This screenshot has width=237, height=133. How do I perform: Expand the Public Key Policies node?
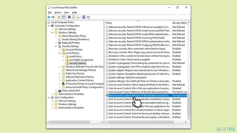click(60, 74)
